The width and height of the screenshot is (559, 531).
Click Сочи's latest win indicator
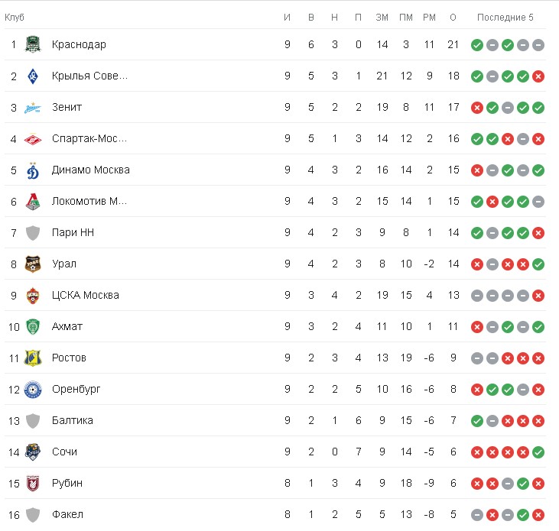click(538, 452)
